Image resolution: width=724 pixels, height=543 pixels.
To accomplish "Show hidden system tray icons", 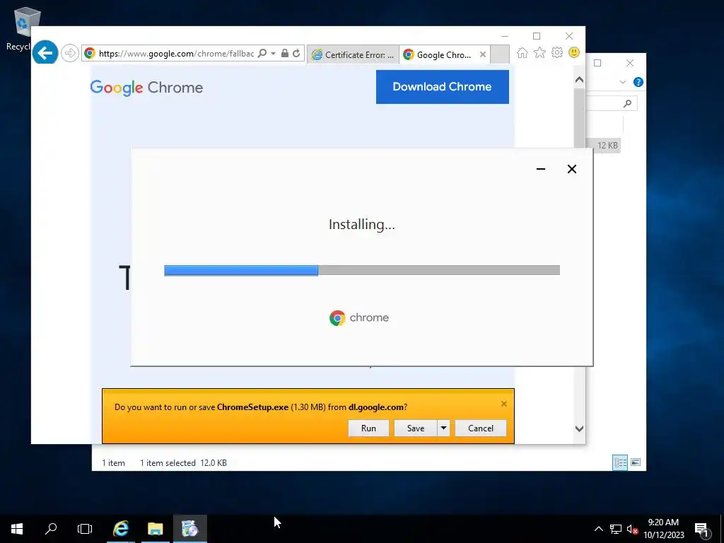I will tap(598, 529).
